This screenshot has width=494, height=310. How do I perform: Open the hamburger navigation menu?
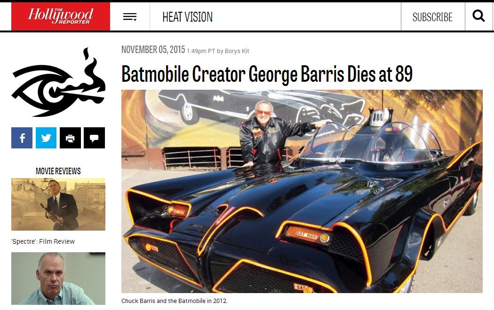pyautogui.click(x=130, y=16)
